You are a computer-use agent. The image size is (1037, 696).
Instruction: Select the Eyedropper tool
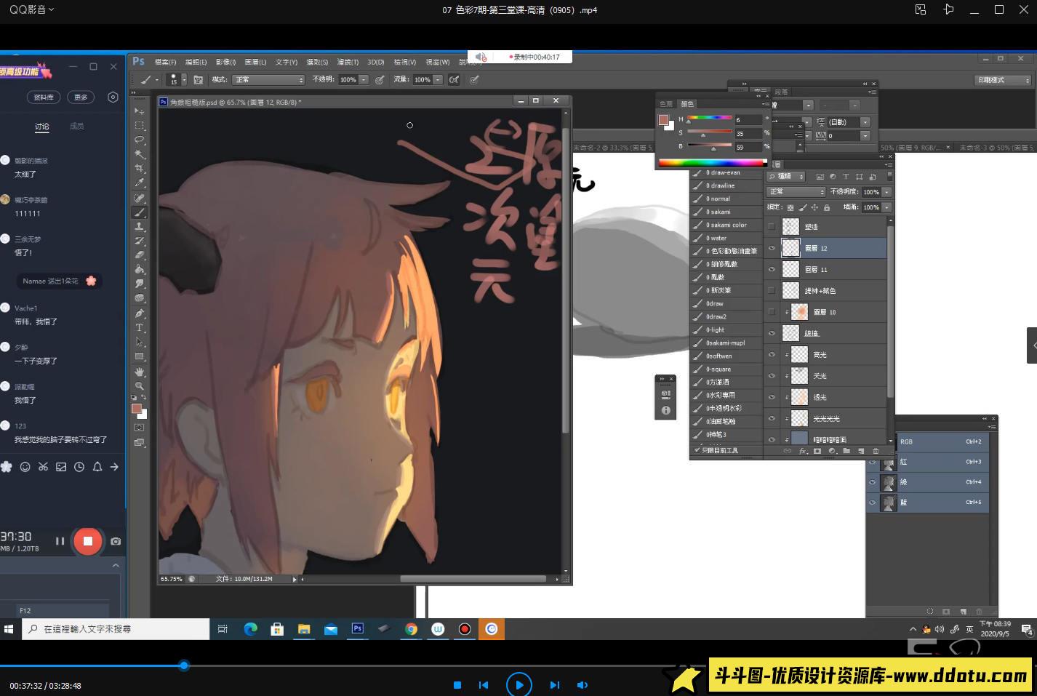(139, 183)
